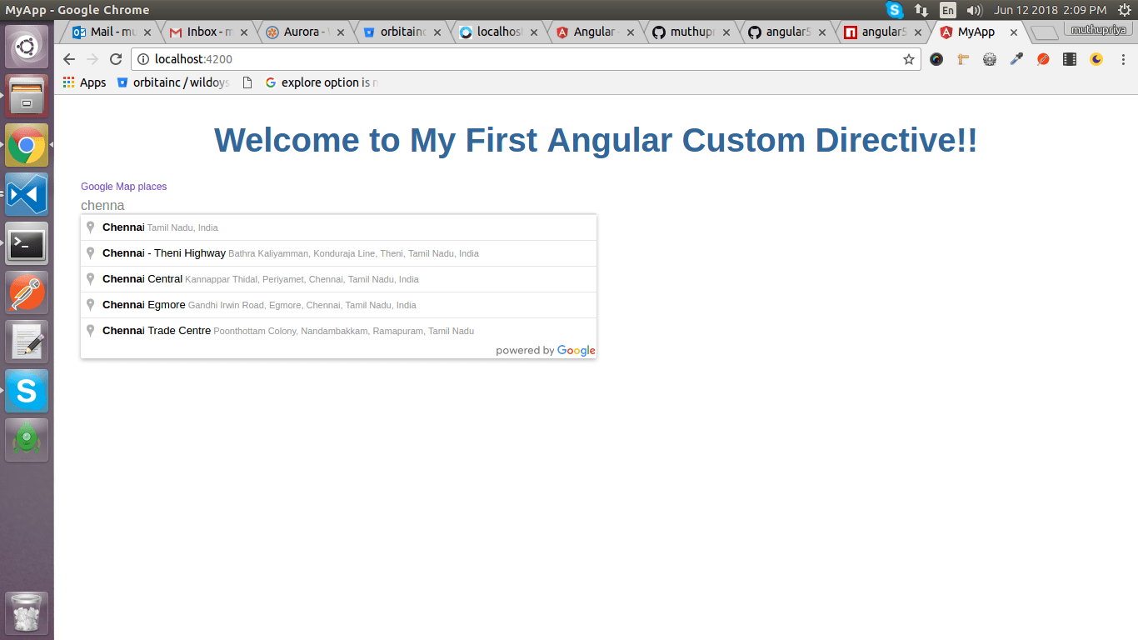Open the sound volume indicator
Screen dimensions: 1138x640
point(974,10)
